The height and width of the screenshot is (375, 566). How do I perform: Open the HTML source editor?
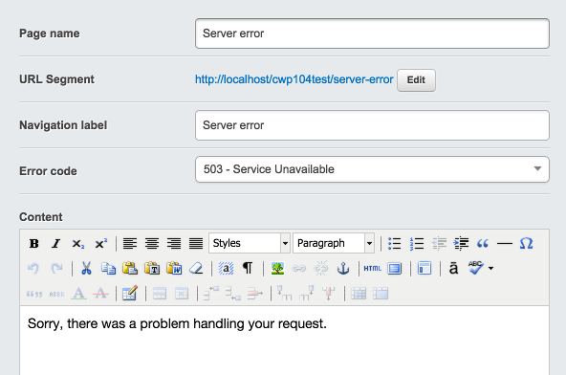(373, 269)
